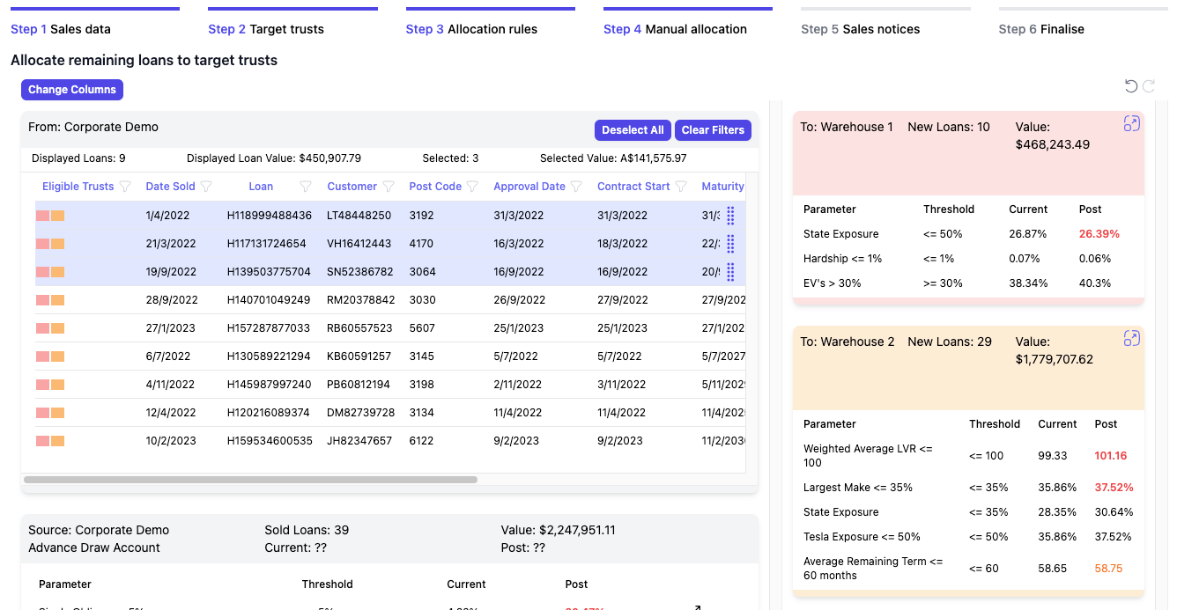Image resolution: width=1177 pixels, height=610 pixels.
Task: Grab the drag handle on loan H139503775704 row
Action: click(x=730, y=272)
